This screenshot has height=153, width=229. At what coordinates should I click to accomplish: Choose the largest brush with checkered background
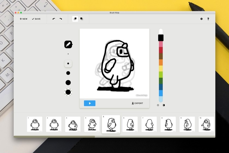pyautogui.click(x=68, y=92)
